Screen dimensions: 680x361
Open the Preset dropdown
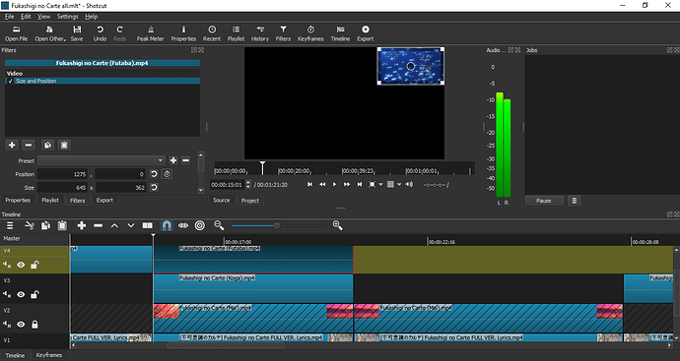pos(102,160)
